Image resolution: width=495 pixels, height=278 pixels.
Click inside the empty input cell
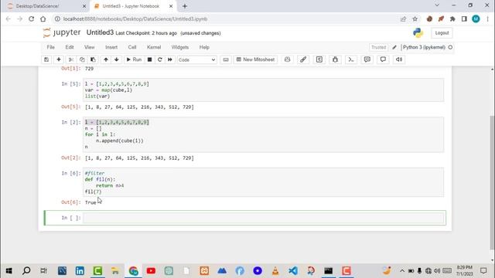pos(263,218)
